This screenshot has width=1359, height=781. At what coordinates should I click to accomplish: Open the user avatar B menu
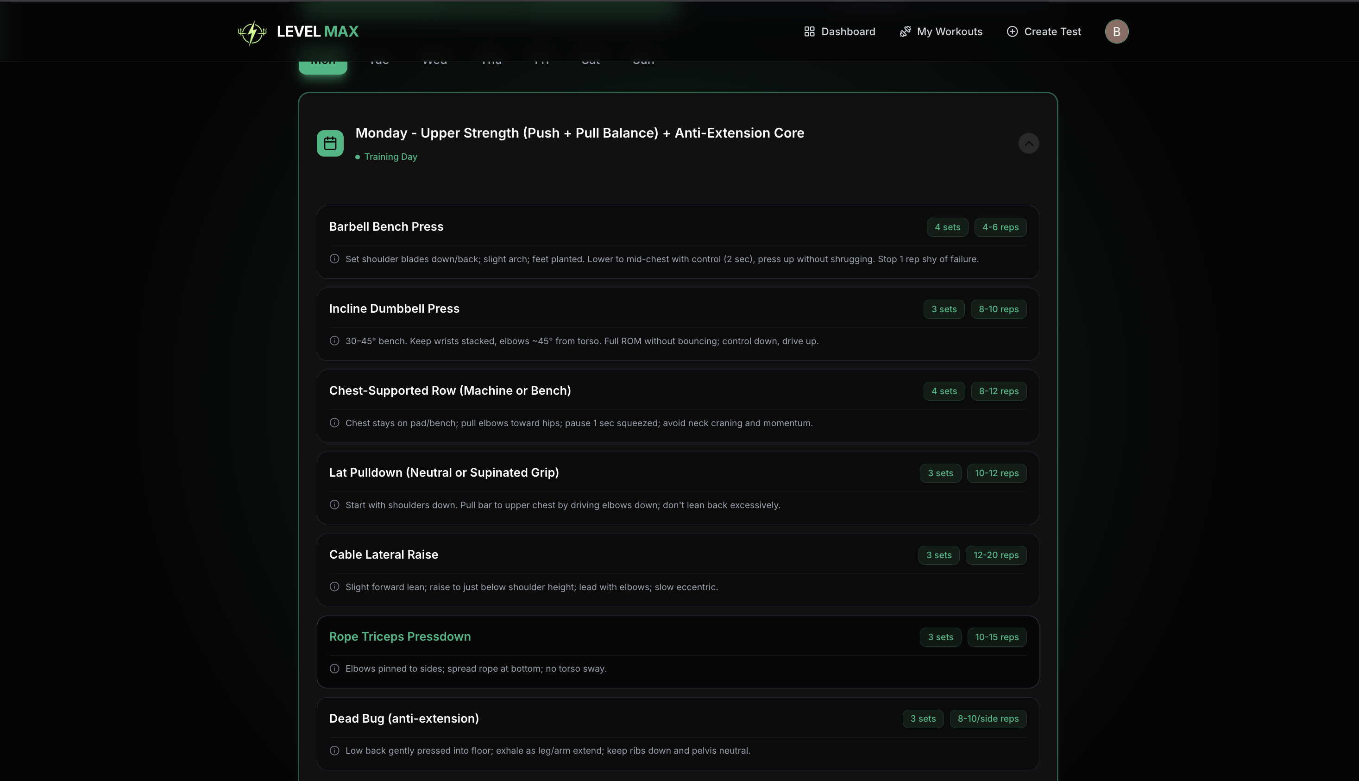click(1117, 31)
